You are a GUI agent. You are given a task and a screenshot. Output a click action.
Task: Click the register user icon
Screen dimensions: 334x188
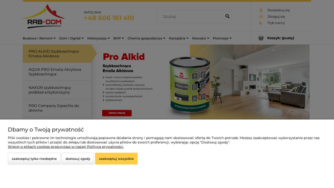261,10
